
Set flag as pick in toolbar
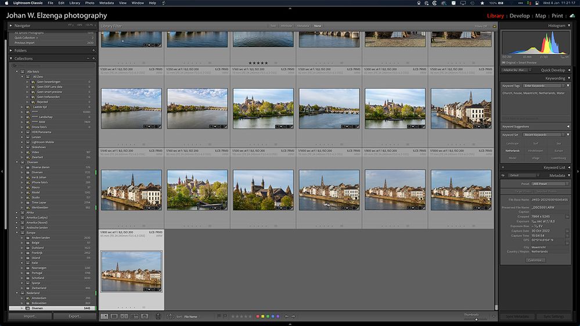point(218,316)
